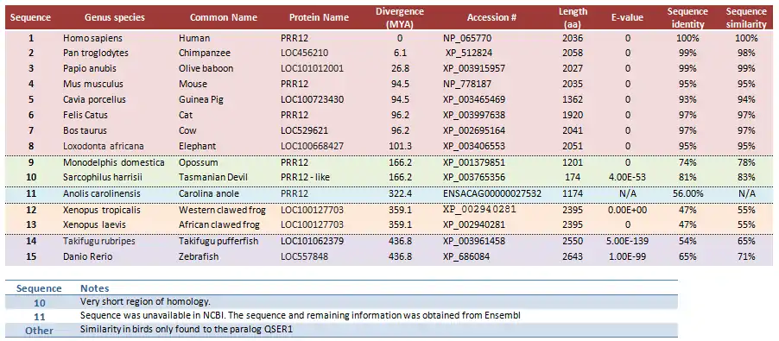This screenshot has height=341, width=779.
Task: Select the note about paralog QSER1
Action: tap(187, 330)
